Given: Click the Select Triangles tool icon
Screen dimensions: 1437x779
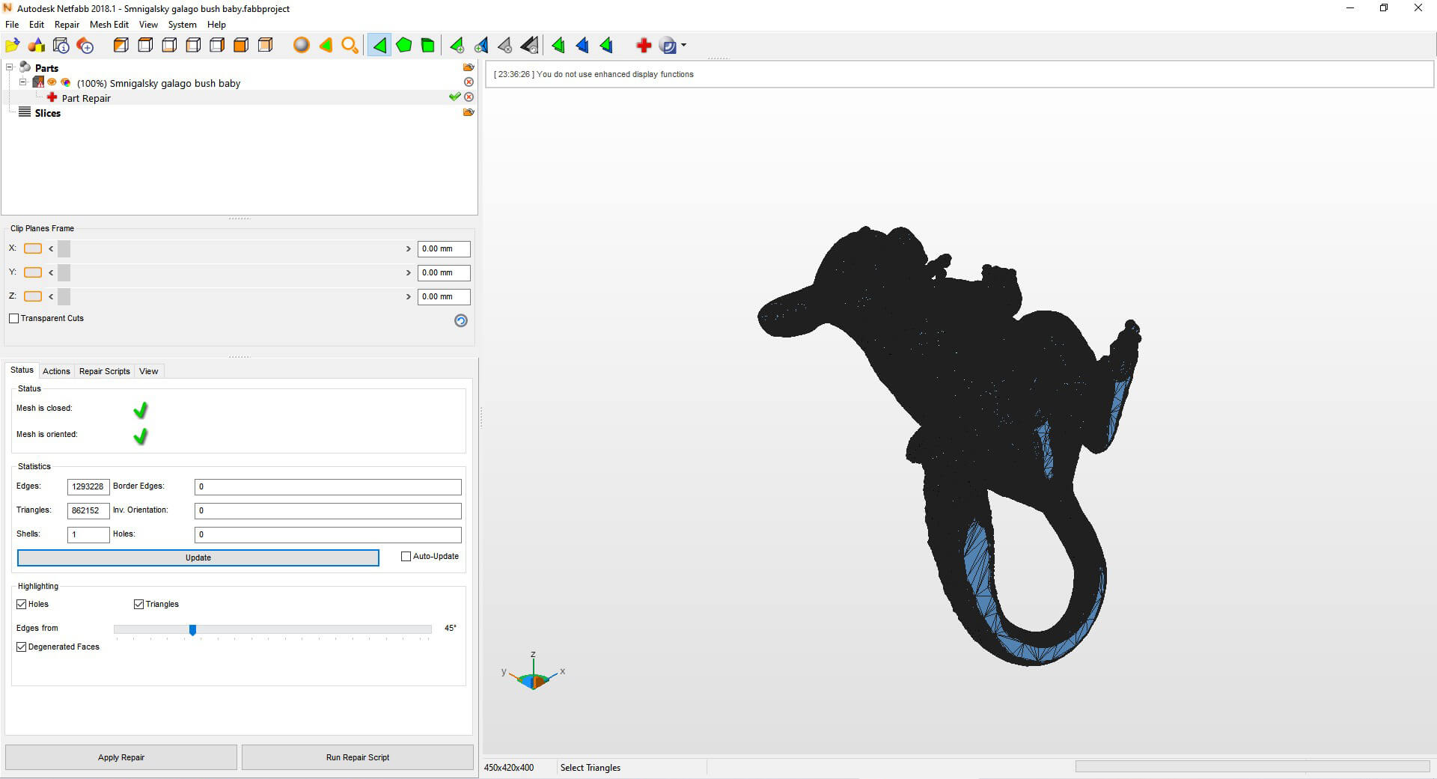Looking at the screenshot, I should (x=379, y=46).
